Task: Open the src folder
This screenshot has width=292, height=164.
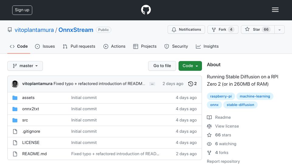Action: click(25, 120)
